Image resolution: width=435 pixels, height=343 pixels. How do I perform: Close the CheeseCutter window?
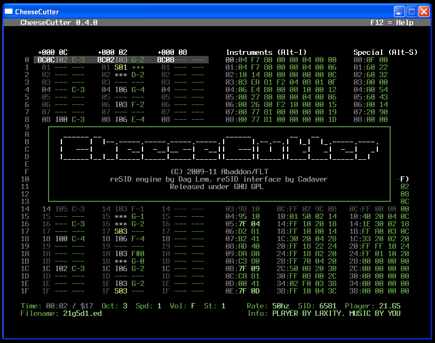424,12
